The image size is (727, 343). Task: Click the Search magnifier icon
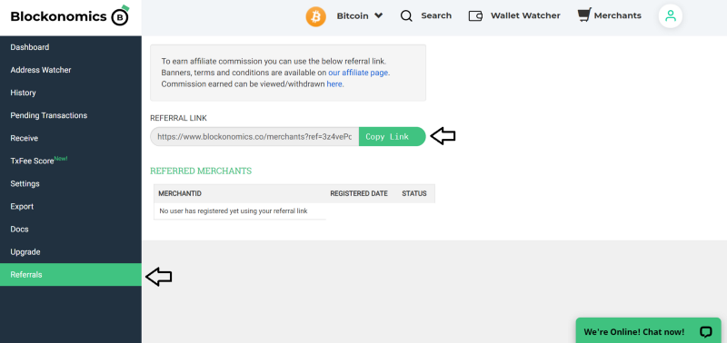click(x=406, y=16)
